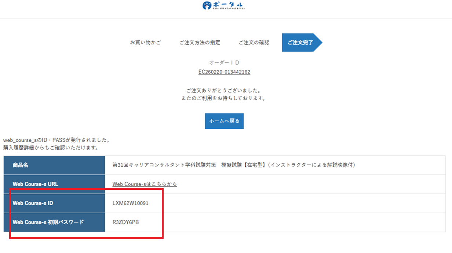Open the Web Course-sはこちらから link

(x=145, y=184)
